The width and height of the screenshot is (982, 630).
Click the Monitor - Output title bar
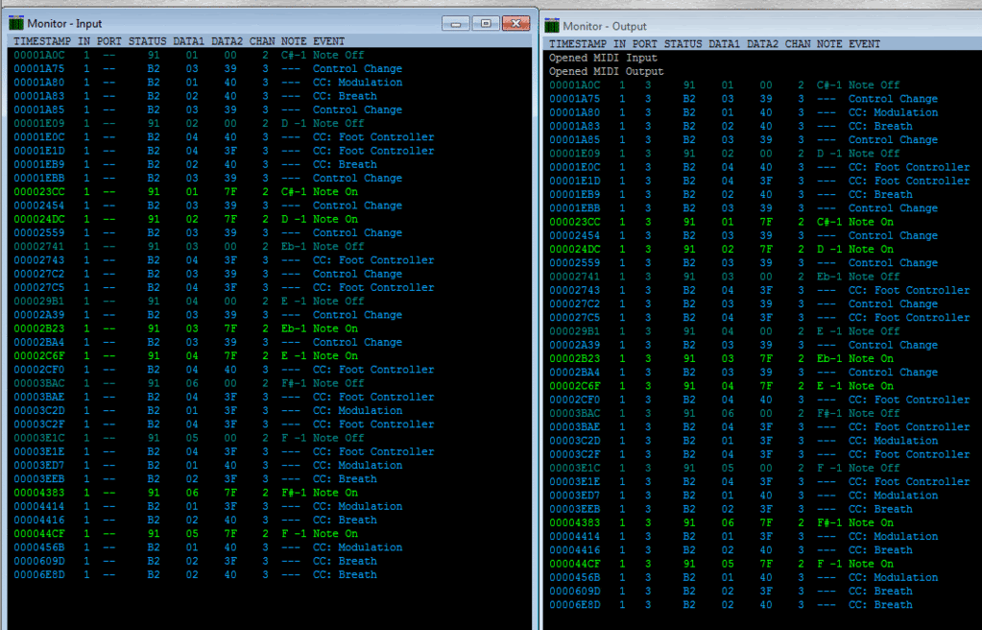click(x=763, y=26)
